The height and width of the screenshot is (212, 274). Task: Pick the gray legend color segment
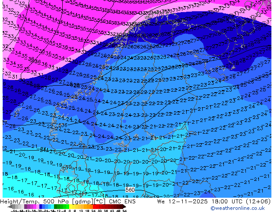pyautogui.click(x=14, y=206)
